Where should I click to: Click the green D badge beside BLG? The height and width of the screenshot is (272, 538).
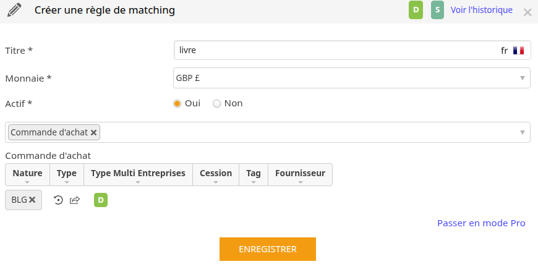coord(101,200)
